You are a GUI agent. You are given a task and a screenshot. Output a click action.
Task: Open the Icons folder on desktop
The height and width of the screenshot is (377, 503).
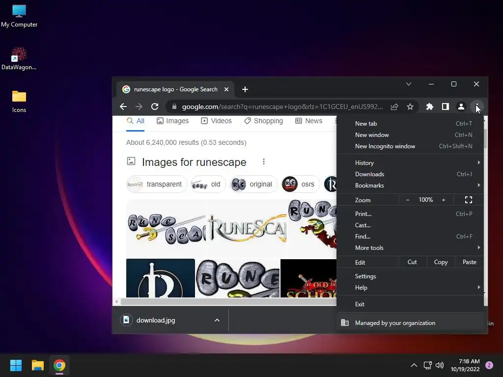coord(19,101)
